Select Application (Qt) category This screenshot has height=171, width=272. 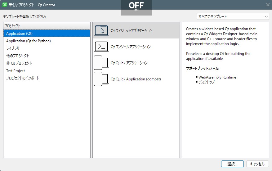pyautogui.click(x=47, y=33)
